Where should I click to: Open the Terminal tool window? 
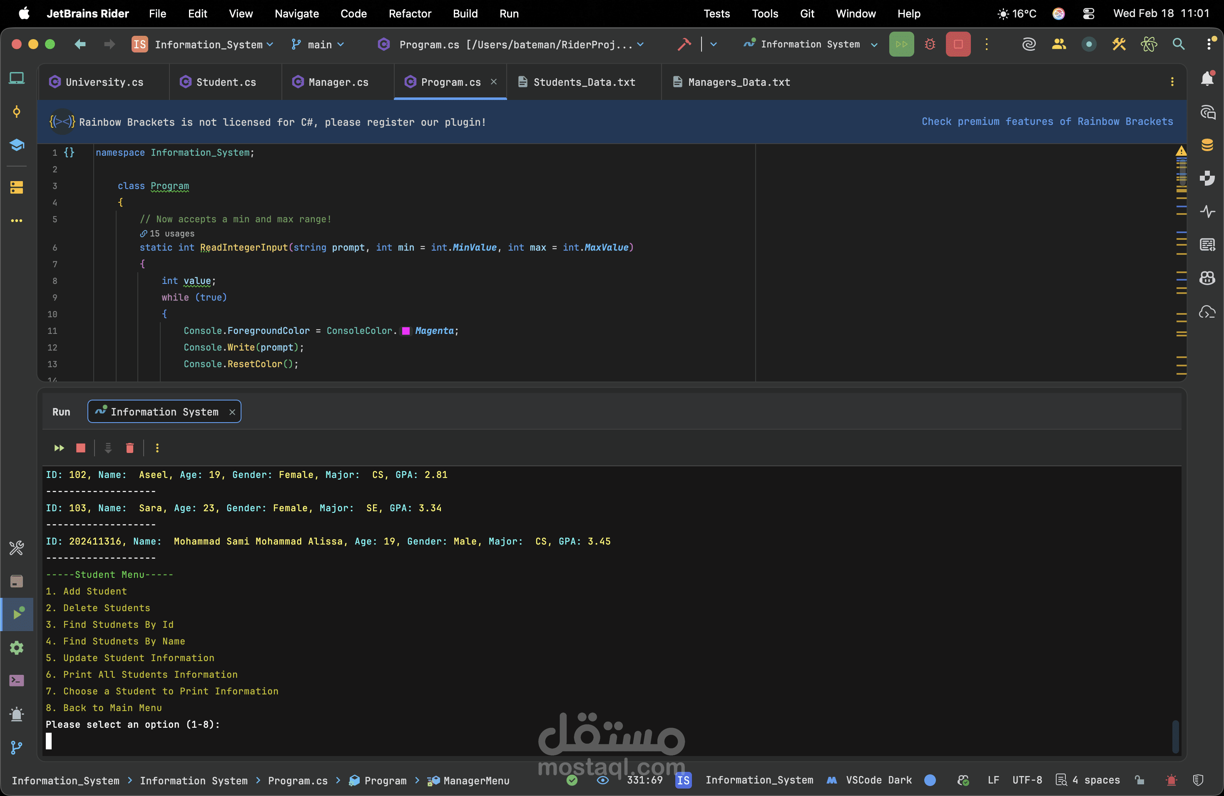click(x=17, y=680)
